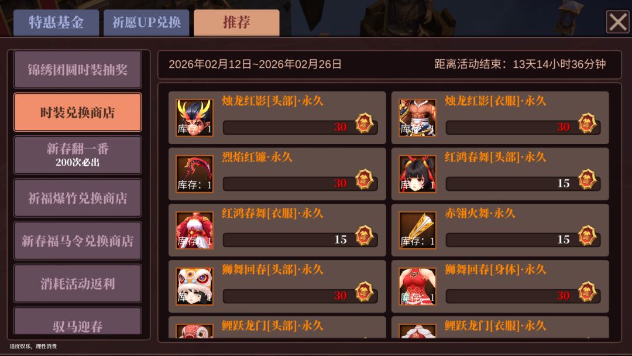Open 新春翻一番 200次必出 menu entry
This screenshot has width=632, height=356.
(78, 155)
